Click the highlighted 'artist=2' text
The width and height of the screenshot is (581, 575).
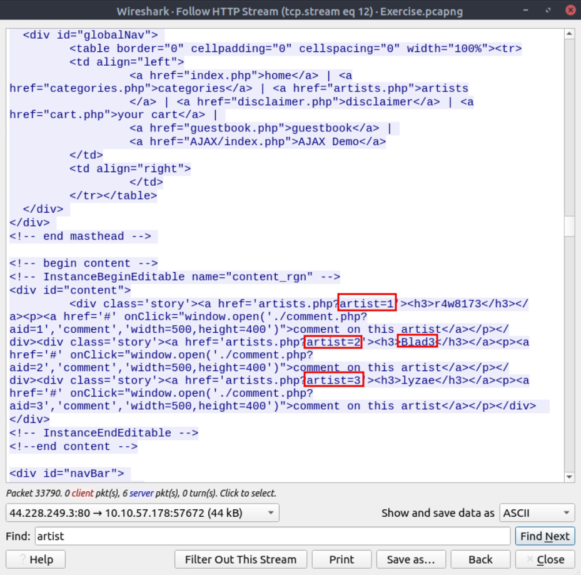(x=333, y=342)
